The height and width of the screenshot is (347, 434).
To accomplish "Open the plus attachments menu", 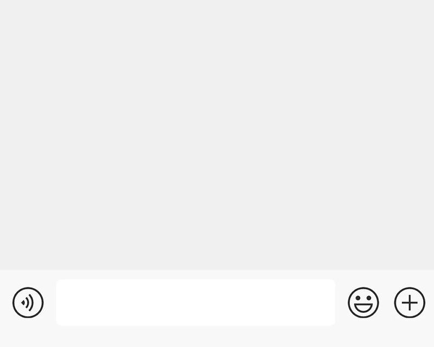I will (x=410, y=303).
